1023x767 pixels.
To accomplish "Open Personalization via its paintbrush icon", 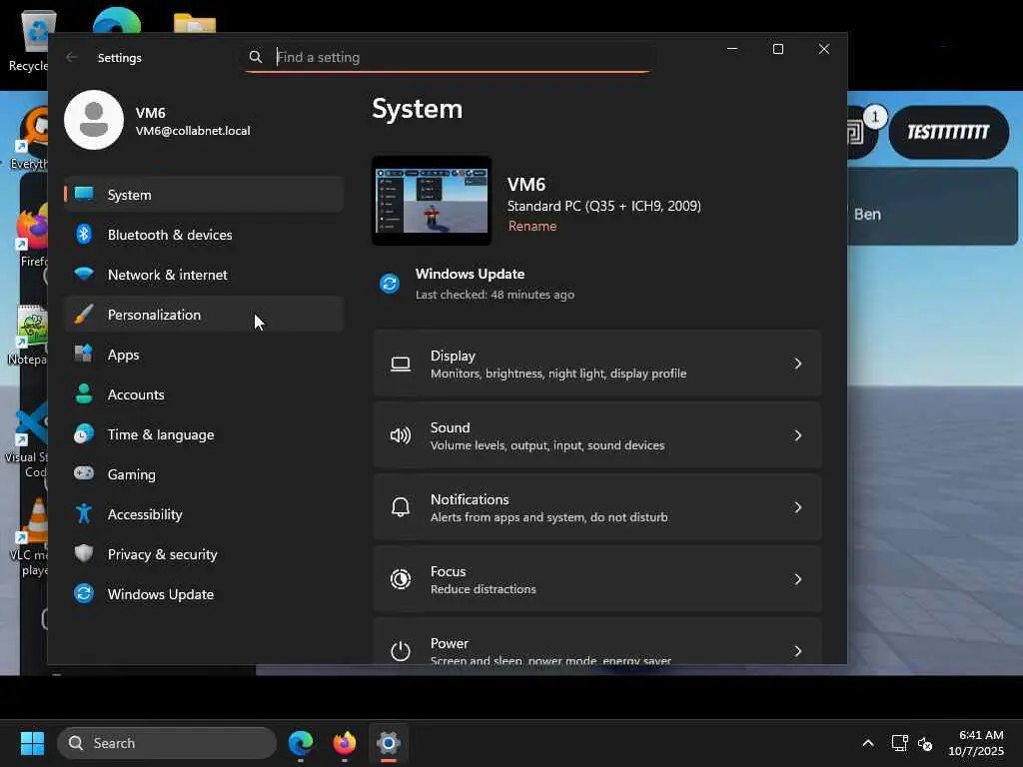I will [x=84, y=315].
